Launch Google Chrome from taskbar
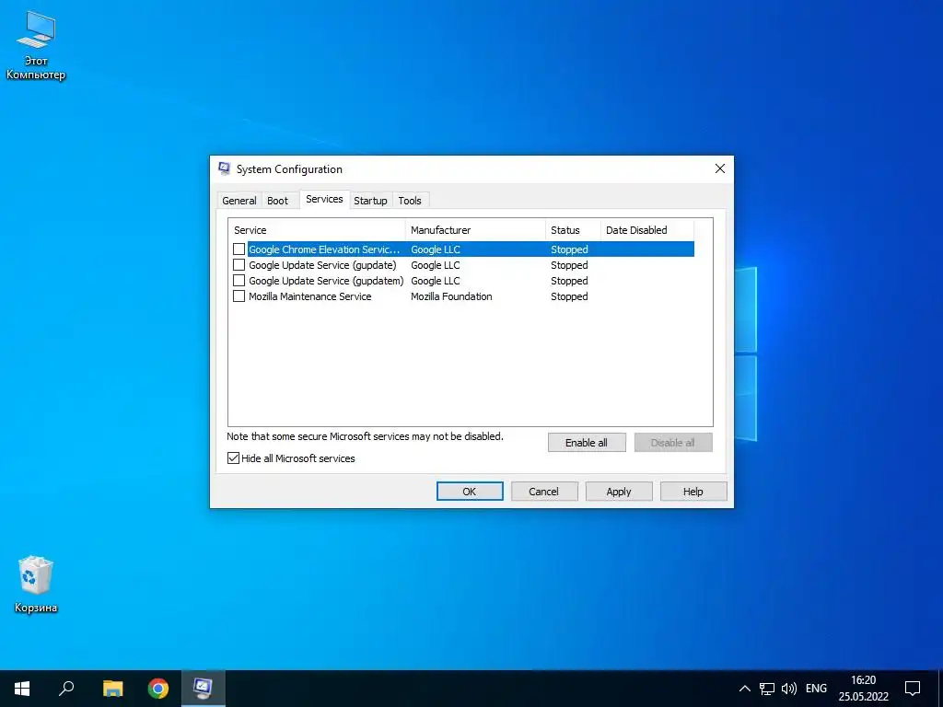Screen dimensions: 943x707 coord(158,689)
